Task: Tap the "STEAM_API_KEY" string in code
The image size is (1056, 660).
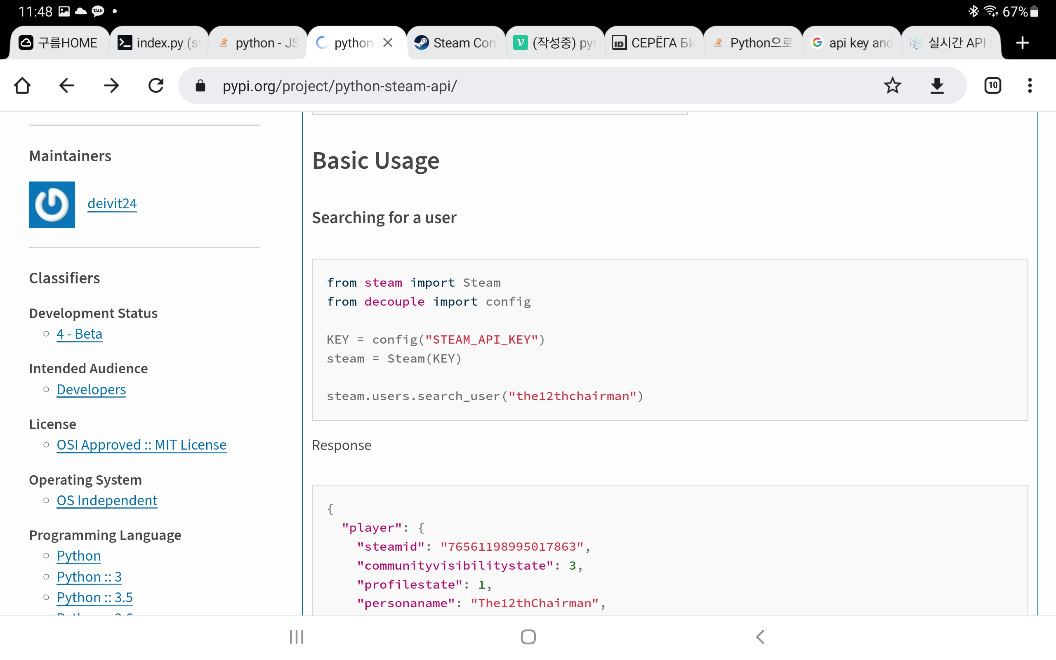Action: pos(481,339)
